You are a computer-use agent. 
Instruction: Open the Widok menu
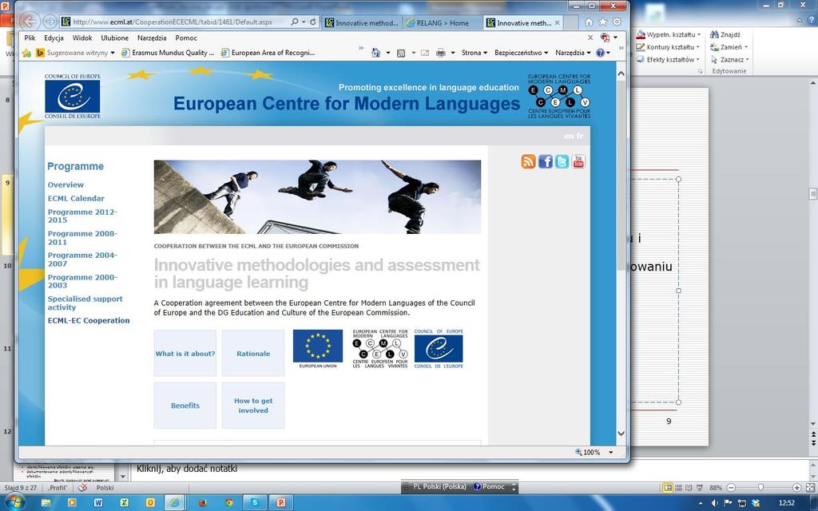[x=82, y=38]
